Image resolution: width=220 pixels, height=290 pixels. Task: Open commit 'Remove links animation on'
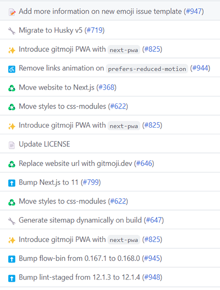tap(62, 68)
